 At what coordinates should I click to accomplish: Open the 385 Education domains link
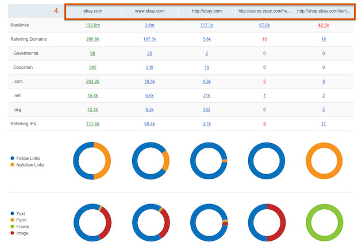tap(93, 67)
